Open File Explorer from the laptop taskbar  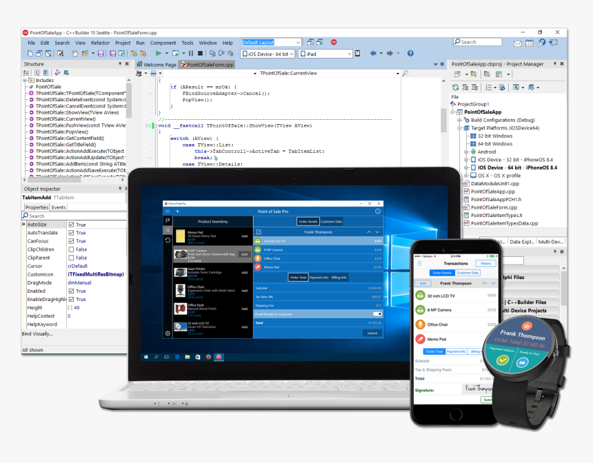187,357
